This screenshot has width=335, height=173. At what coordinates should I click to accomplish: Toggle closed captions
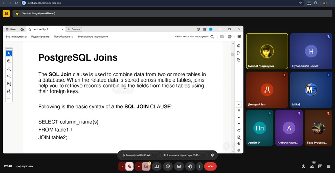(x=179, y=166)
